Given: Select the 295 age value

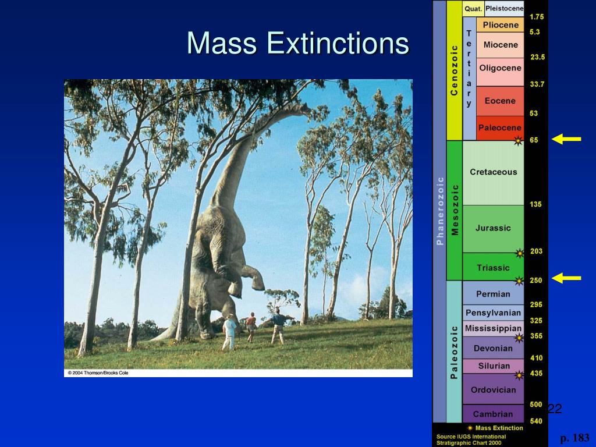Looking at the screenshot, I should 536,304.
